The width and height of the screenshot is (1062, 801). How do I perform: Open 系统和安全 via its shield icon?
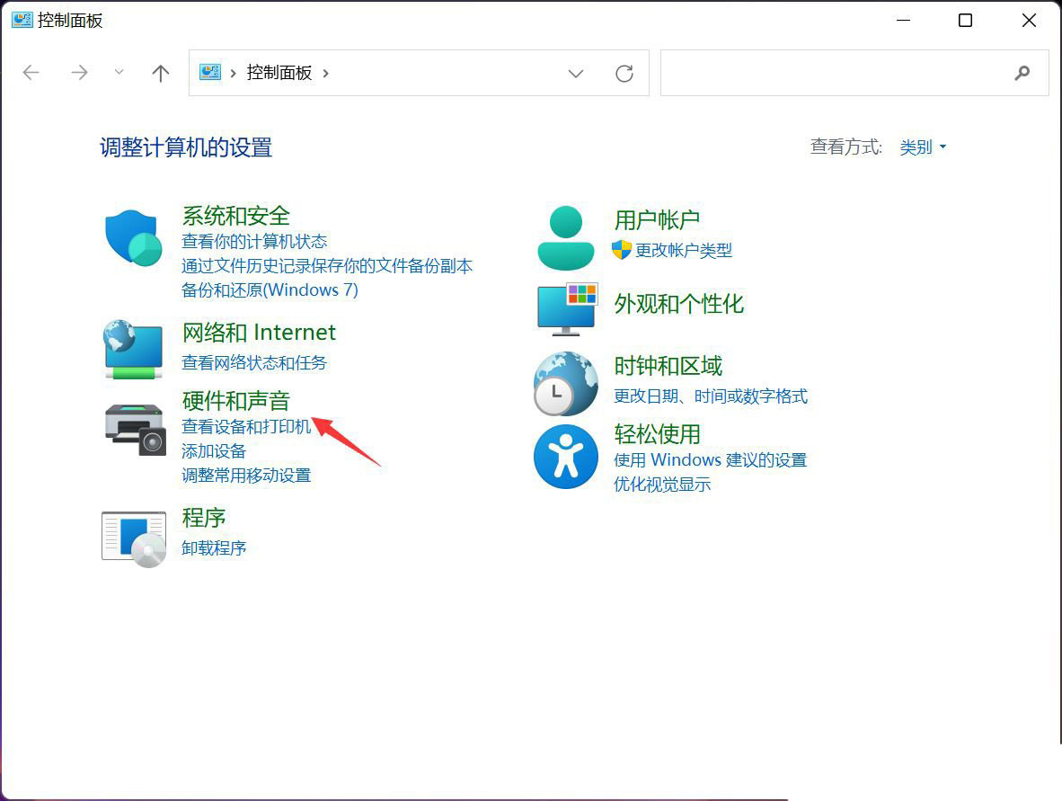[132, 238]
